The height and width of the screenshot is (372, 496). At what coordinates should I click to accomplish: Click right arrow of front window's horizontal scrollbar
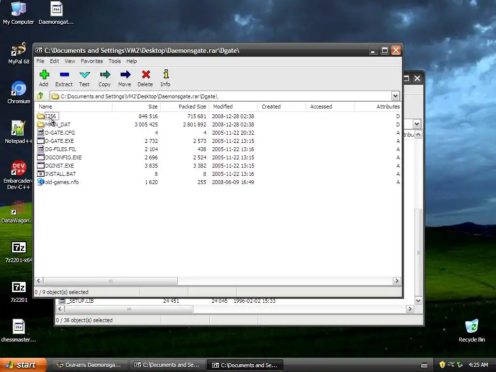[x=397, y=281]
